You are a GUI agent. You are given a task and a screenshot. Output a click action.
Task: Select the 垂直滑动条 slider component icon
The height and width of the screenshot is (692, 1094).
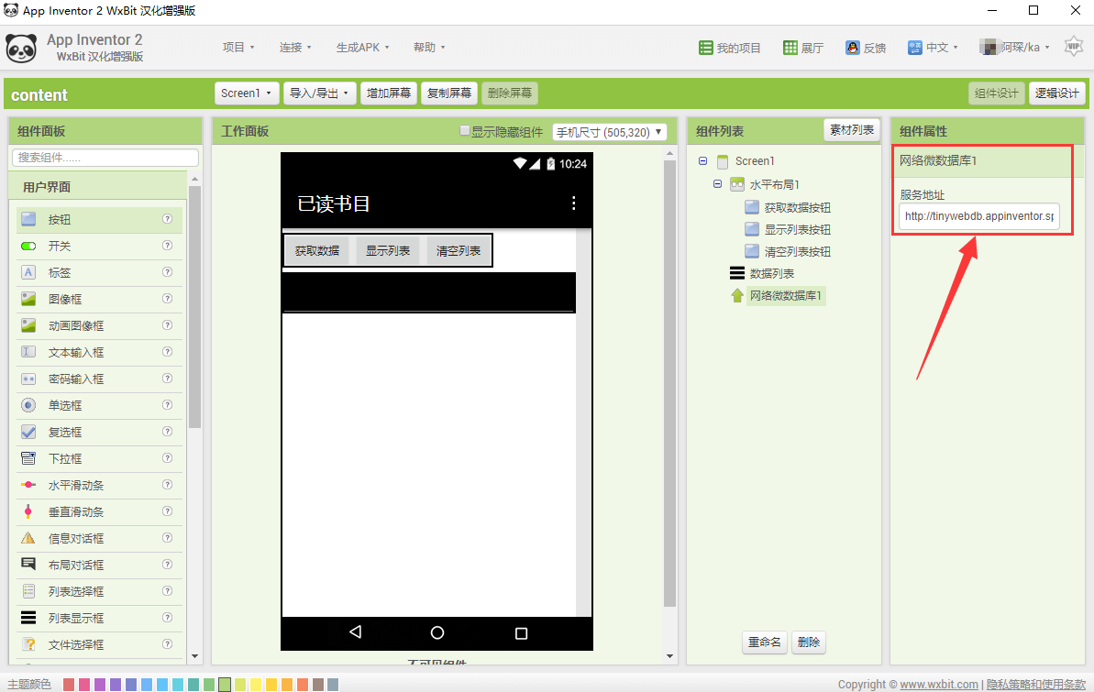[28, 511]
